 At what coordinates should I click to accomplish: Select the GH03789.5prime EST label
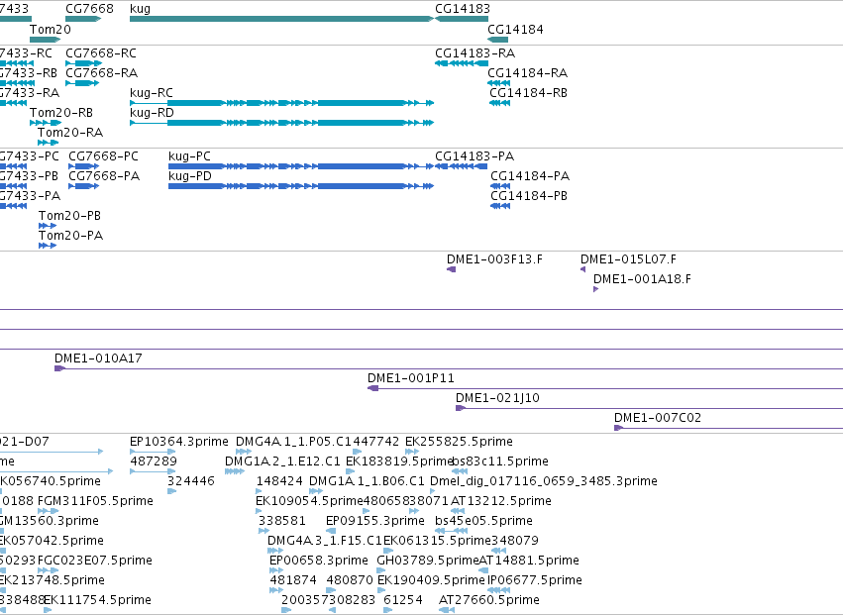(x=428, y=561)
